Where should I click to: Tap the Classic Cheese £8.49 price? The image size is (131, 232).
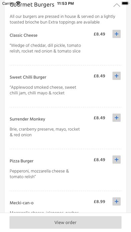[x=99, y=34]
